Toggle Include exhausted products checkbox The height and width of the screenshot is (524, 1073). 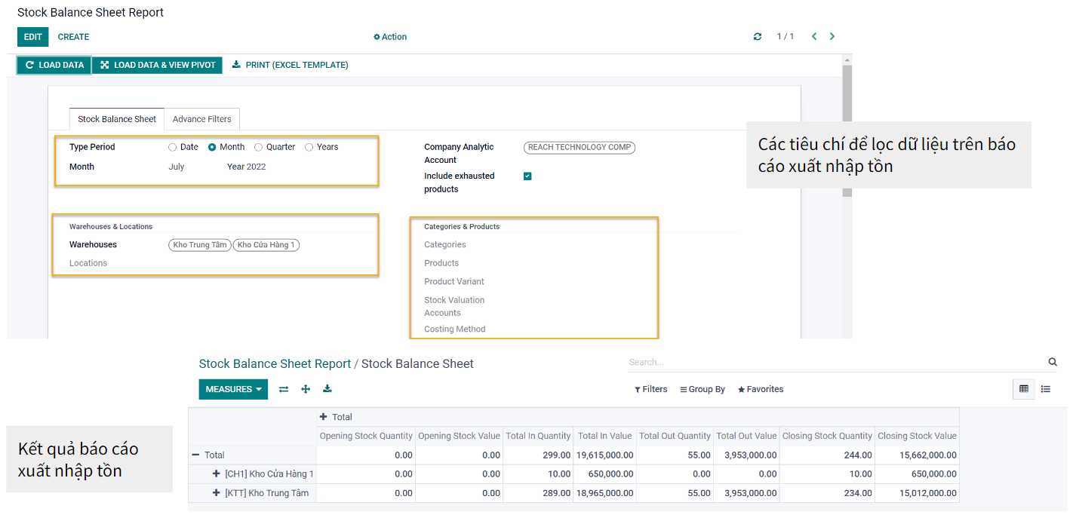pos(527,176)
